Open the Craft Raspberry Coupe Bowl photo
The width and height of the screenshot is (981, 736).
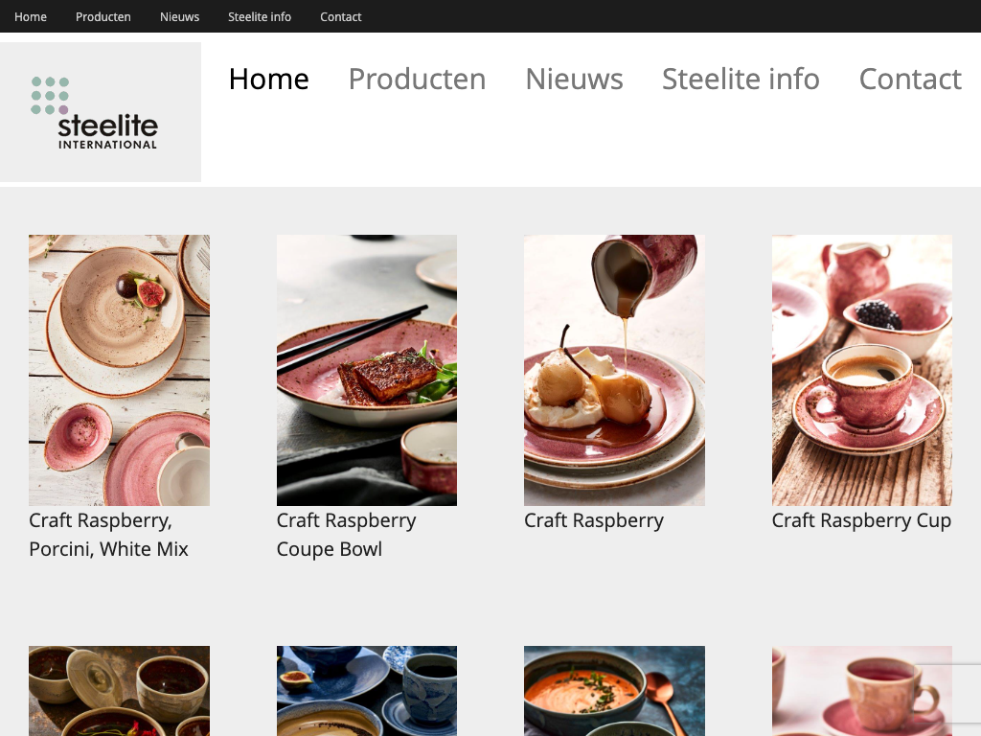367,370
